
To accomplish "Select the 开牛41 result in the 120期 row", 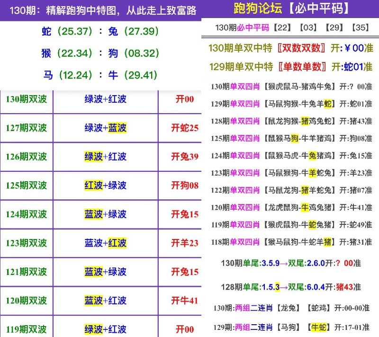I will [184, 301].
